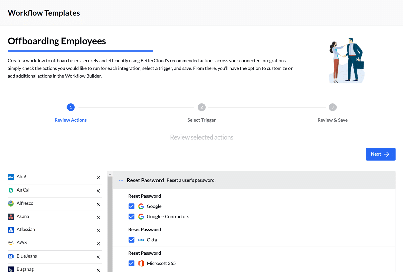Click the step 2 circle

(201, 107)
